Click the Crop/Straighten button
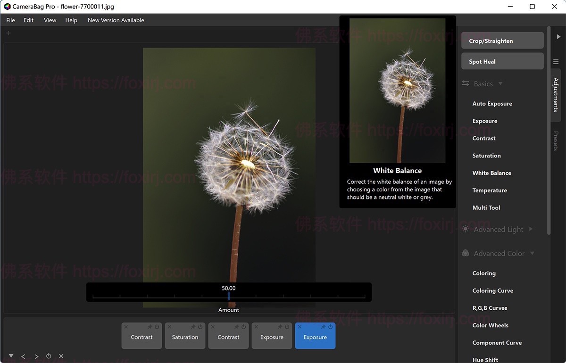This screenshot has width=566, height=363. click(x=502, y=40)
